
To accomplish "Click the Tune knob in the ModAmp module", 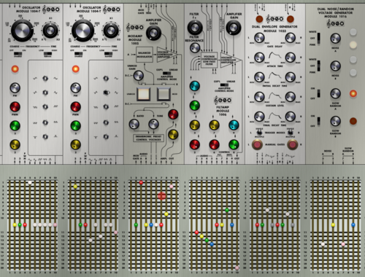I will pyautogui.click(x=153, y=124).
